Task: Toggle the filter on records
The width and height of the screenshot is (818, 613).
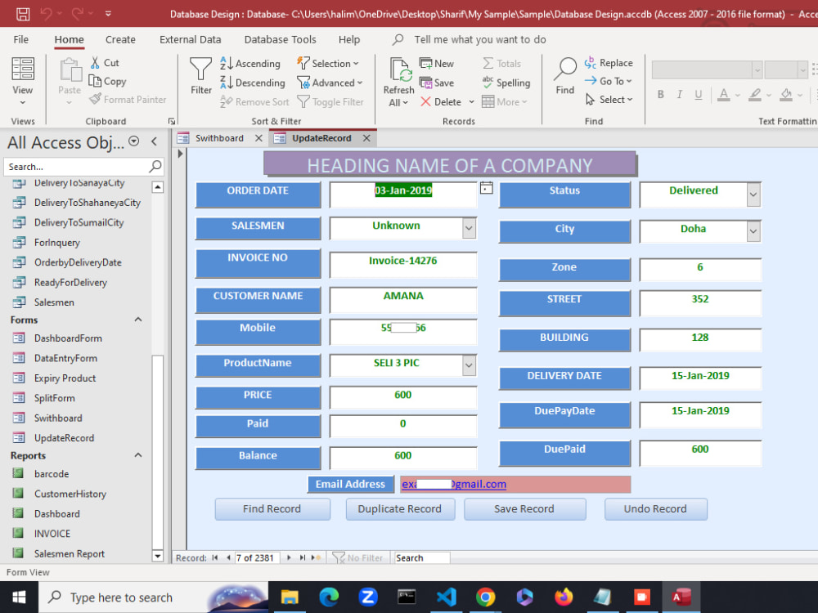Action: point(331,101)
